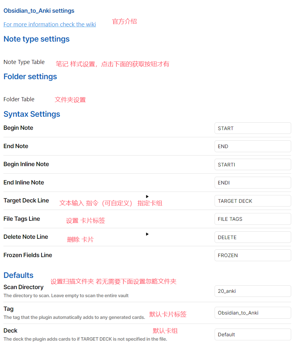Click the Tag Obsidian_to_Anki field

point(253,313)
